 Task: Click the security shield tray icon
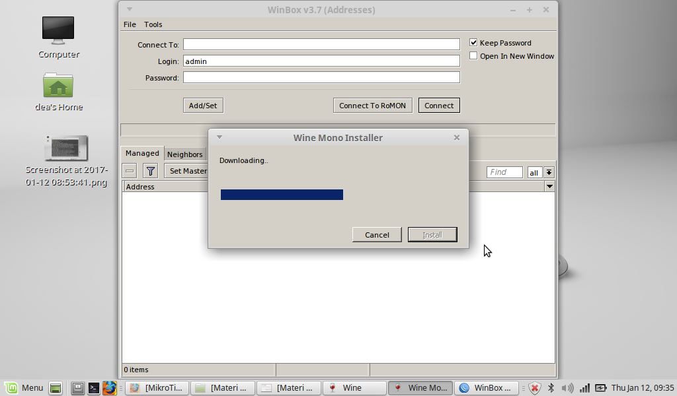pos(534,388)
